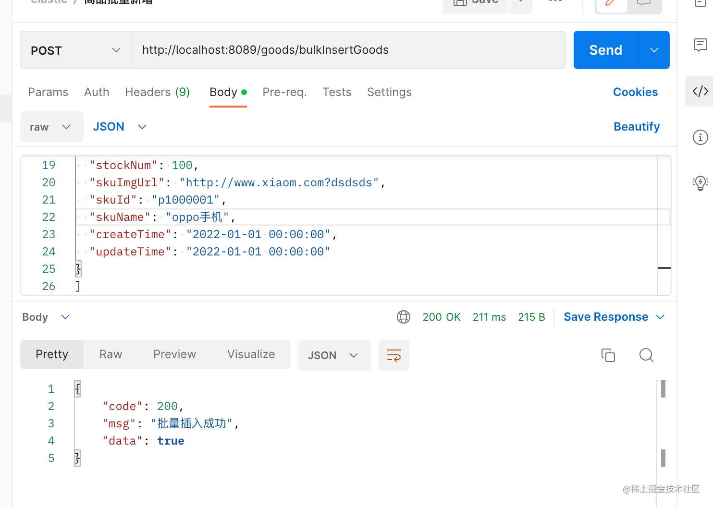Select the Raw response view tab

(x=111, y=354)
